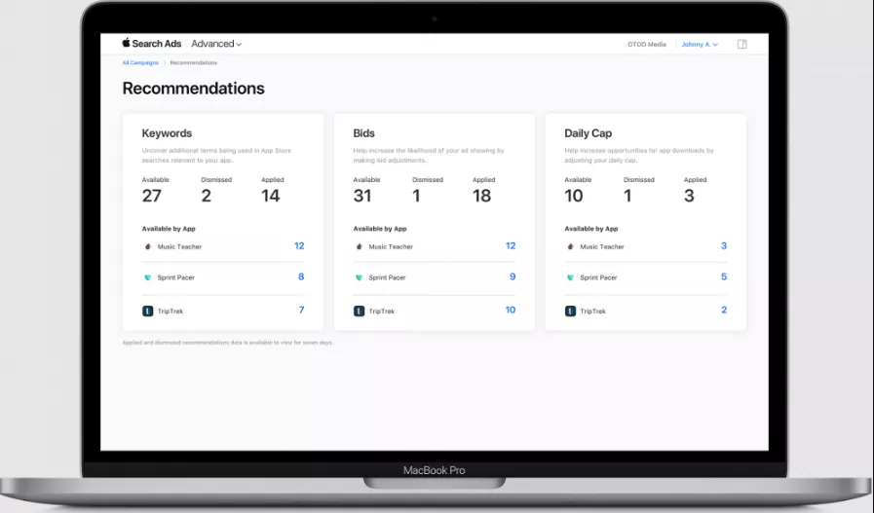The height and width of the screenshot is (513, 874).
Task: Open 2 daily cap recommendations for TripTrek
Action: tap(724, 311)
